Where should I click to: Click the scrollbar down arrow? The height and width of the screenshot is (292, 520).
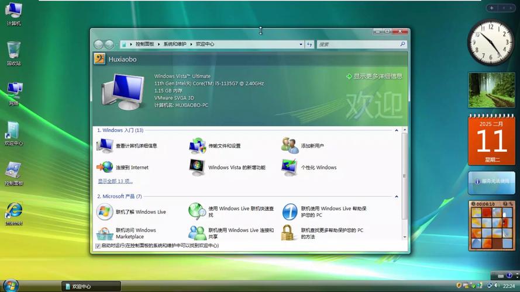405,237
